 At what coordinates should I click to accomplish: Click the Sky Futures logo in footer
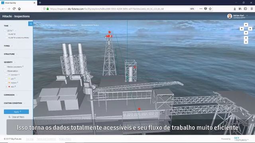coord(241,139)
